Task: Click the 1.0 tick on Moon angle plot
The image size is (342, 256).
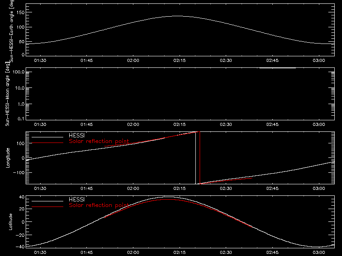Action: 21,104
